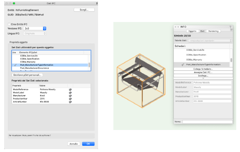Click the scrollbar thumb of the Set Dati list

pos(89,65)
